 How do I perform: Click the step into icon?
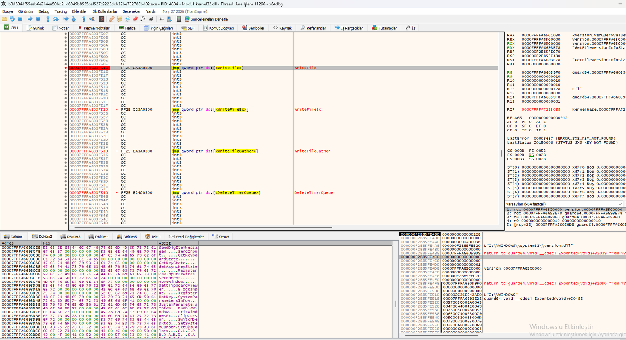coord(48,19)
